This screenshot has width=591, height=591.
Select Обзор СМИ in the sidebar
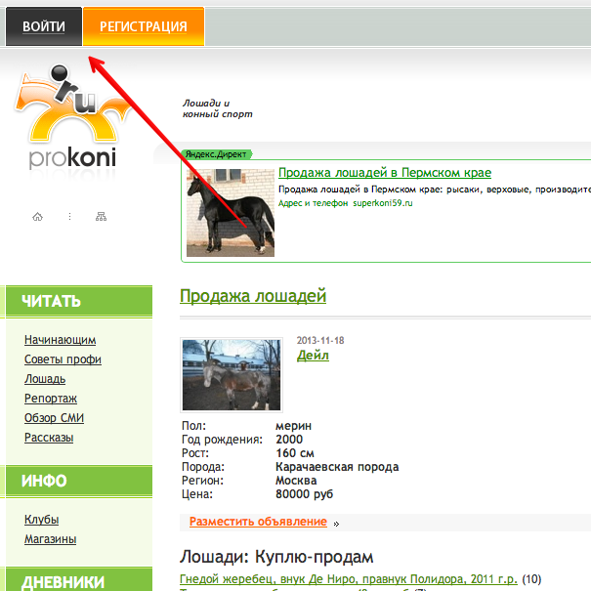click(54, 418)
